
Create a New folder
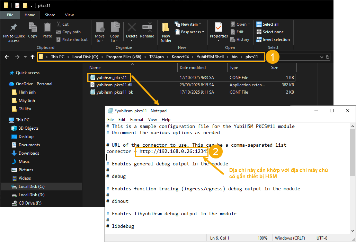pos(166,33)
